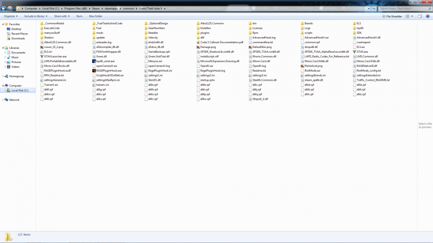The width and height of the screenshot is (433, 243).
Task: Click the change view icon
Action: (407, 16)
